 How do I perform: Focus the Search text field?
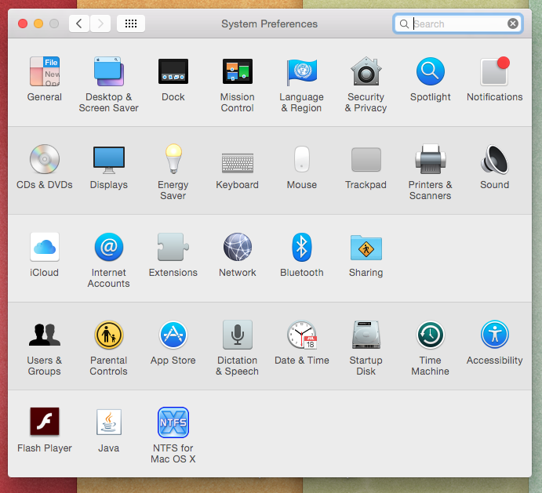tap(457, 24)
